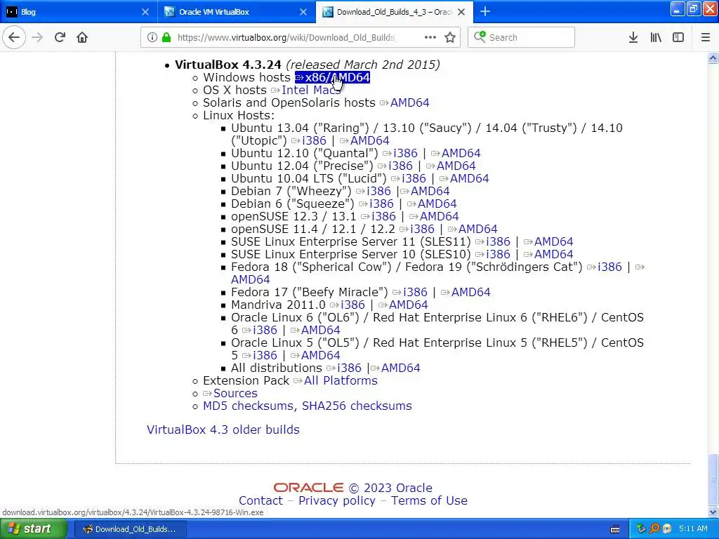Click the first system tray icon
This screenshot has height=539, width=719.
[x=641, y=528]
